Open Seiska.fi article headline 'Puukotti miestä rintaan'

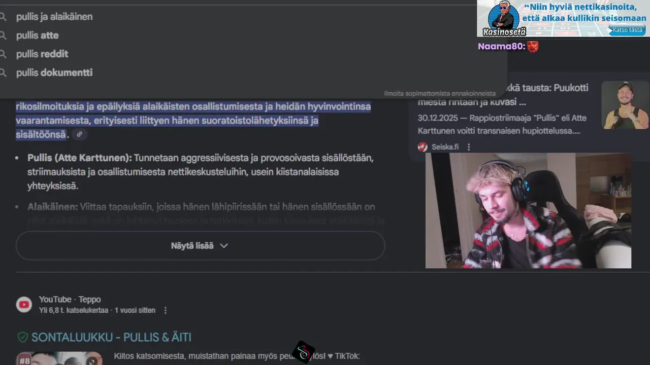pyautogui.click(x=503, y=95)
